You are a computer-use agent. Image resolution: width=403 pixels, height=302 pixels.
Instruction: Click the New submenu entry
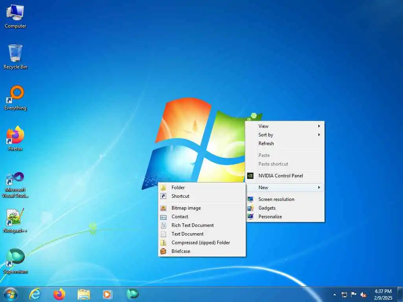coord(285,188)
